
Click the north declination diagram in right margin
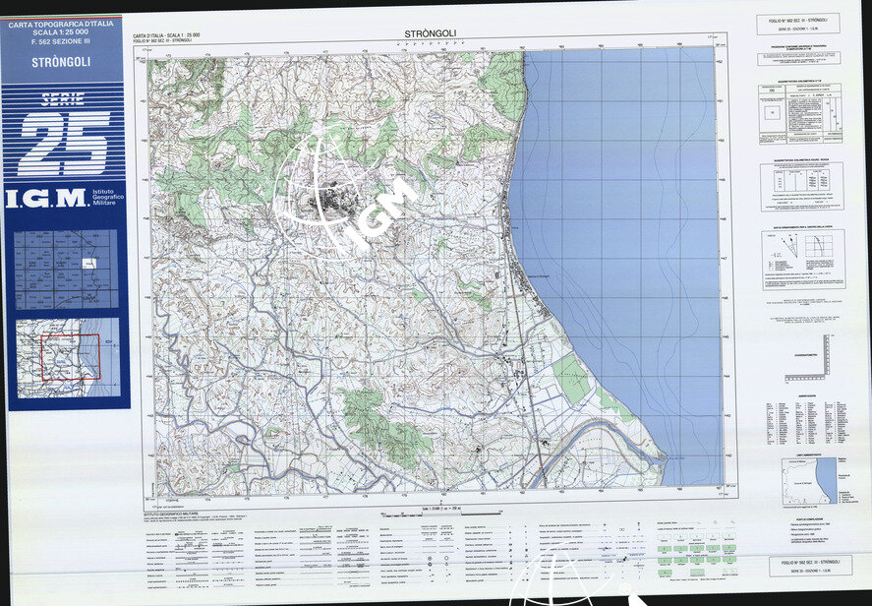pos(783,259)
